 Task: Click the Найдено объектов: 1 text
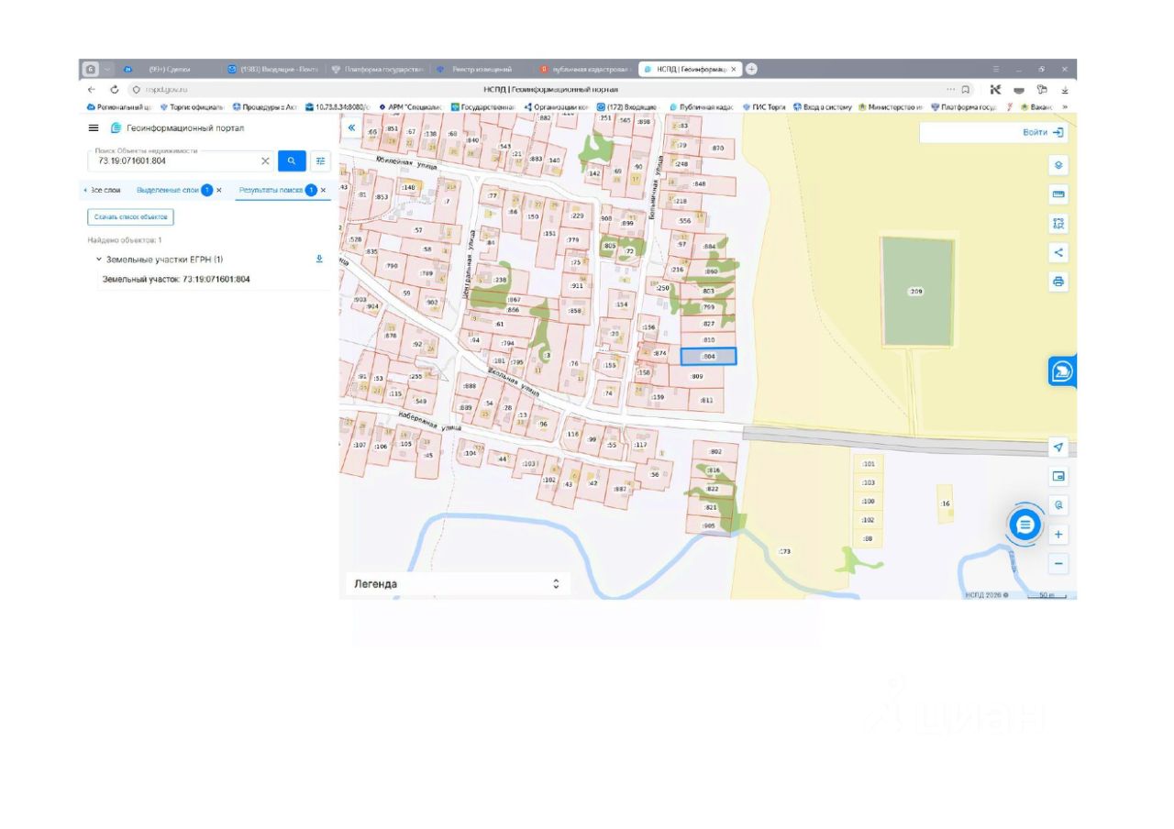tap(125, 240)
